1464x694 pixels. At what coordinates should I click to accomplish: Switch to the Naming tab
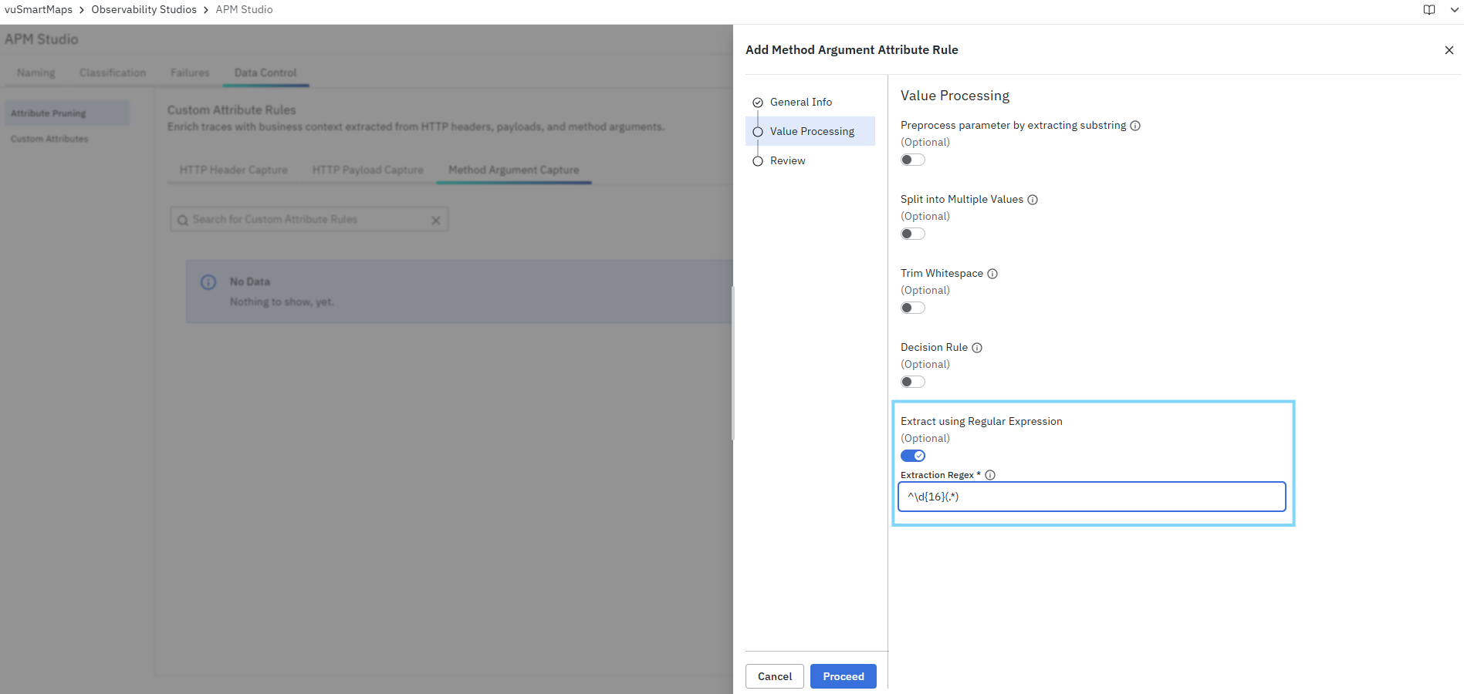pos(36,72)
